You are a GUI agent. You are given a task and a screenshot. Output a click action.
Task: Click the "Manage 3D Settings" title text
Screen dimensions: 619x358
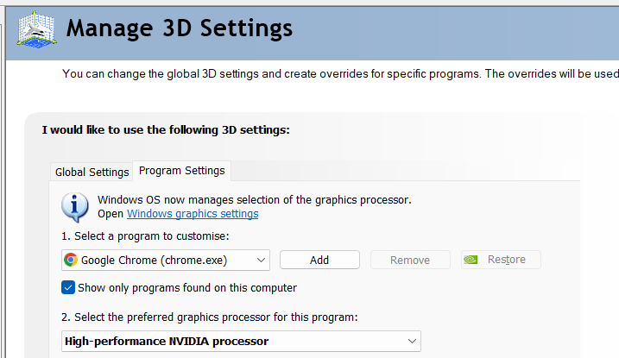pyautogui.click(x=180, y=28)
